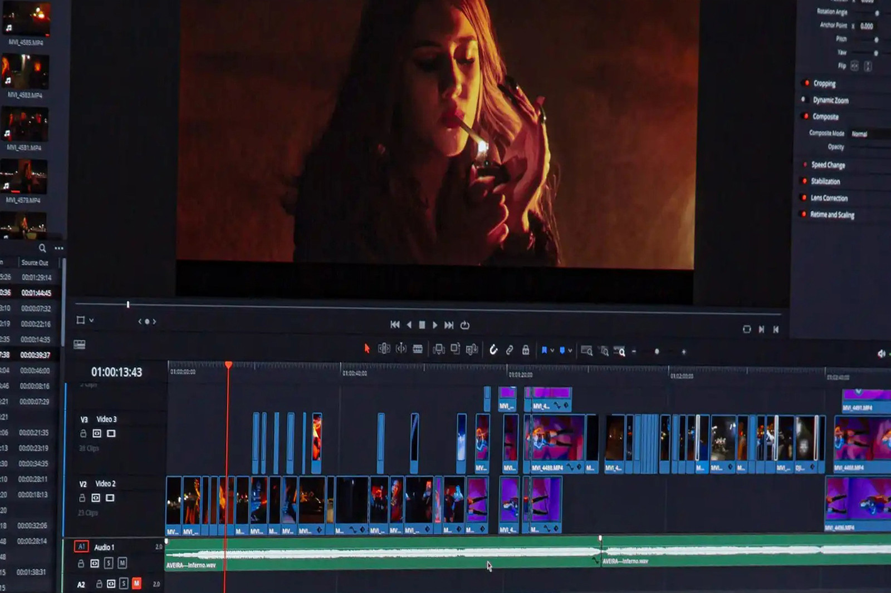This screenshot has height=593, width=891.
Task: Click the Linked Selection chain icon
Action: 509,350
